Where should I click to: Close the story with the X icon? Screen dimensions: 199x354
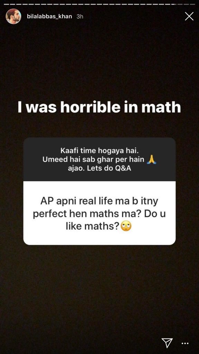[x=189, y=16]
